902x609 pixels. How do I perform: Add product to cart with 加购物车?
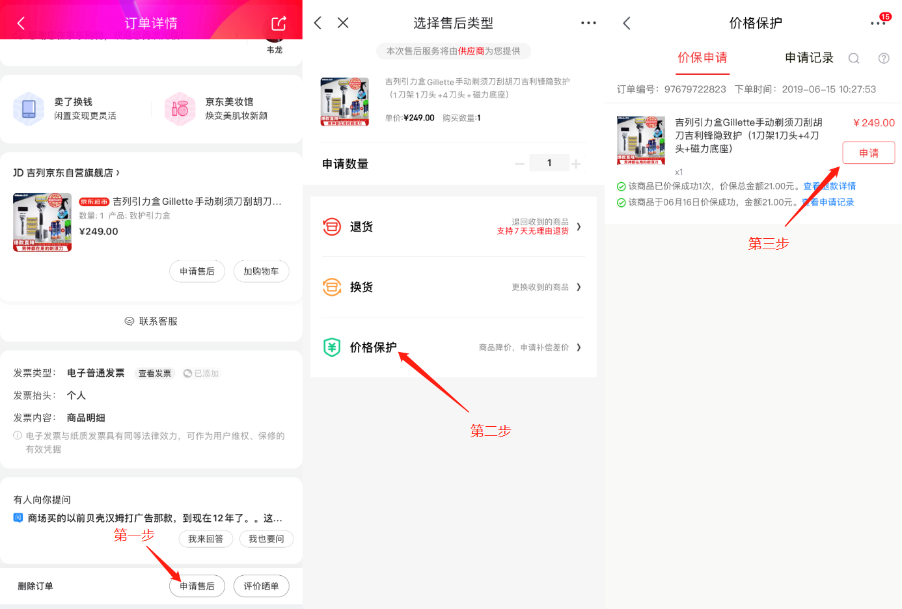tap(261, 271)
